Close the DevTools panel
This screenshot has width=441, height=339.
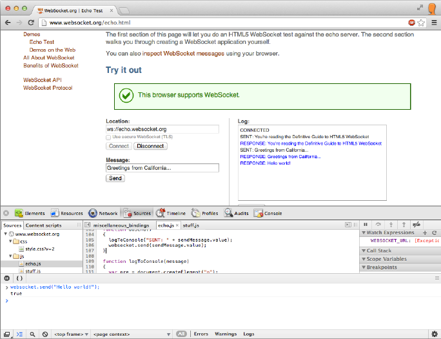point(6,213)
